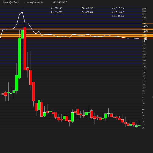Click the 56 price axis label
Viewport: 153px width, 153px height.
tap(144, 116)
